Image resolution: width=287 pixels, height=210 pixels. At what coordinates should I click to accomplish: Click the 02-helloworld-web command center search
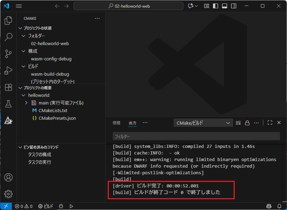(128, 6)
